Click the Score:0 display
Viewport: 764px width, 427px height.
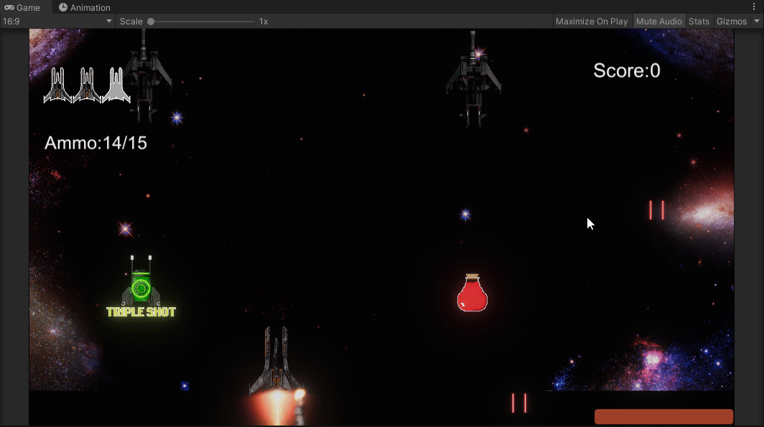pos(626,70)
